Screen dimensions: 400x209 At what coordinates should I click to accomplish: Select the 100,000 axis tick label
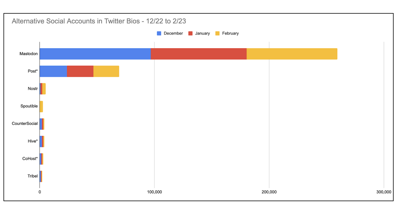154,192
